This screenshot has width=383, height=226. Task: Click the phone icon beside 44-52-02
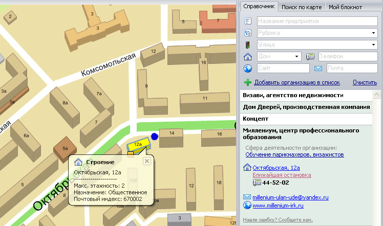tap(257, 183)
